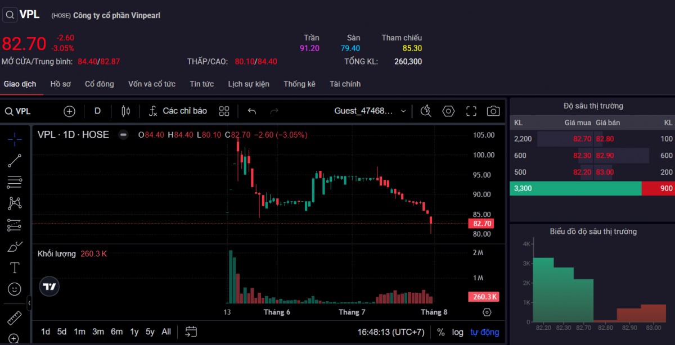The width and height of the screenshot is (675, 345).
Task: Select the trend line drawing tool
Action: (x=15, y=160)
